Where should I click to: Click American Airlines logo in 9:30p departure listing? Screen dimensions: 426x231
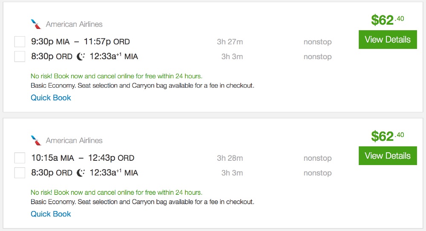[x=36, y=24]
